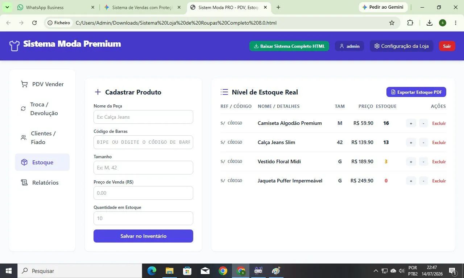Select the Estoque box icon in sidebar
This screenshot has height=278, width=464.
click(x=24, y=162)
